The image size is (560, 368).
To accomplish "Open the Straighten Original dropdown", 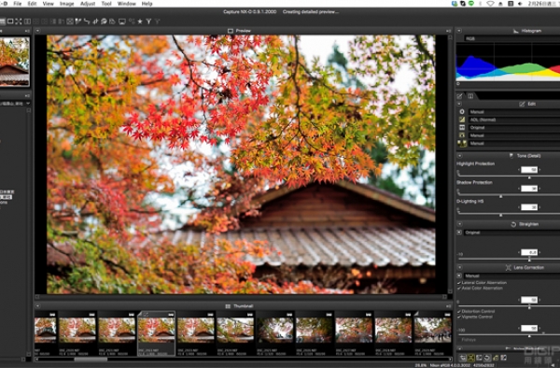I will tap(511, 233).
